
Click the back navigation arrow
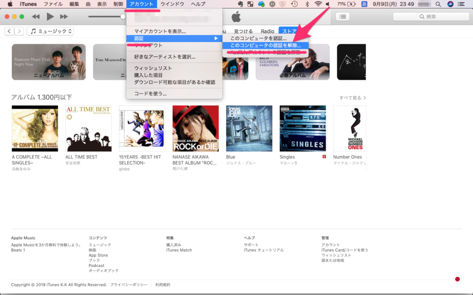[x=9, y=31]
